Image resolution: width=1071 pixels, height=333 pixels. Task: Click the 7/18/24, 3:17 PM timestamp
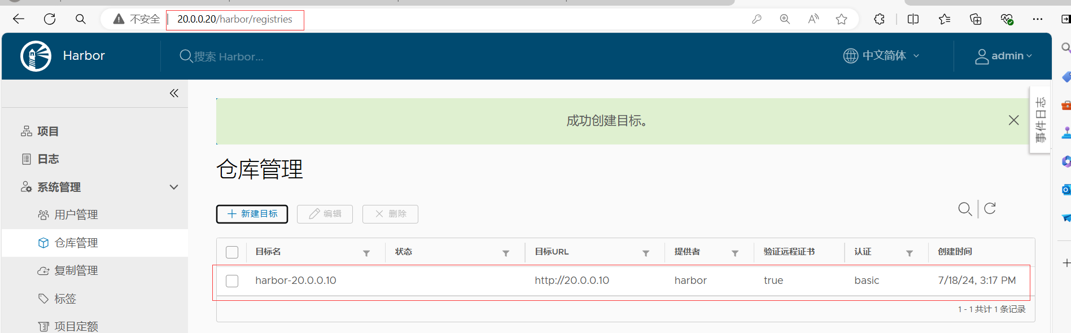click(977, 281)
